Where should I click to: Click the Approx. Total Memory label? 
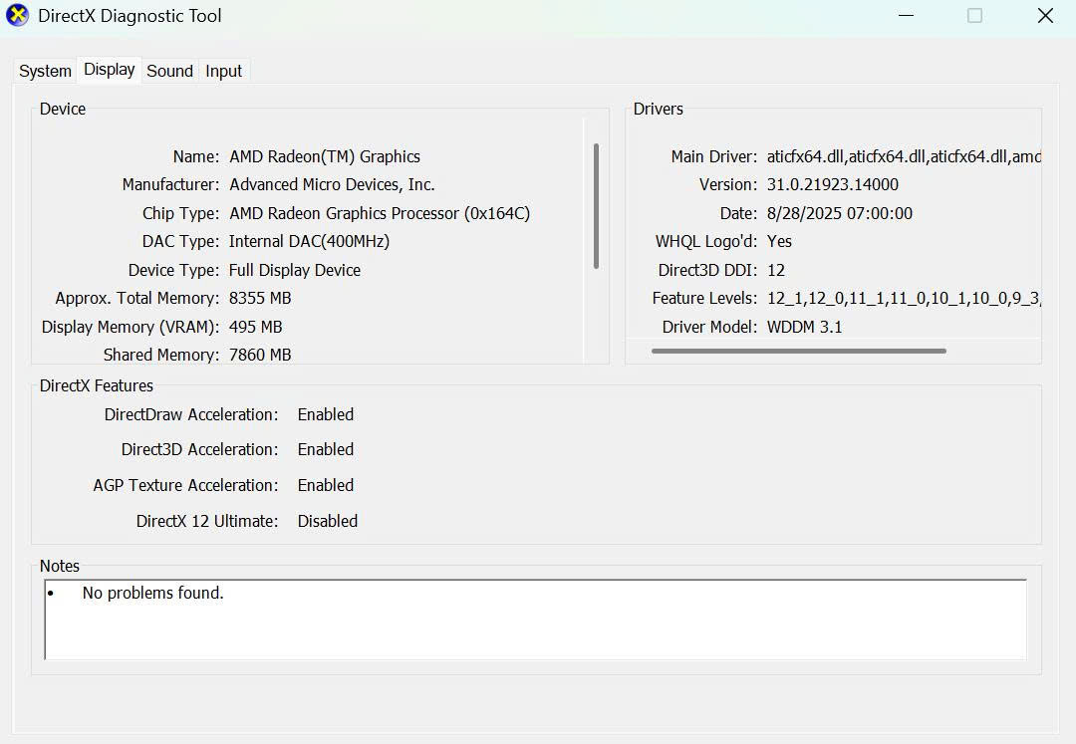click(137, 299)
